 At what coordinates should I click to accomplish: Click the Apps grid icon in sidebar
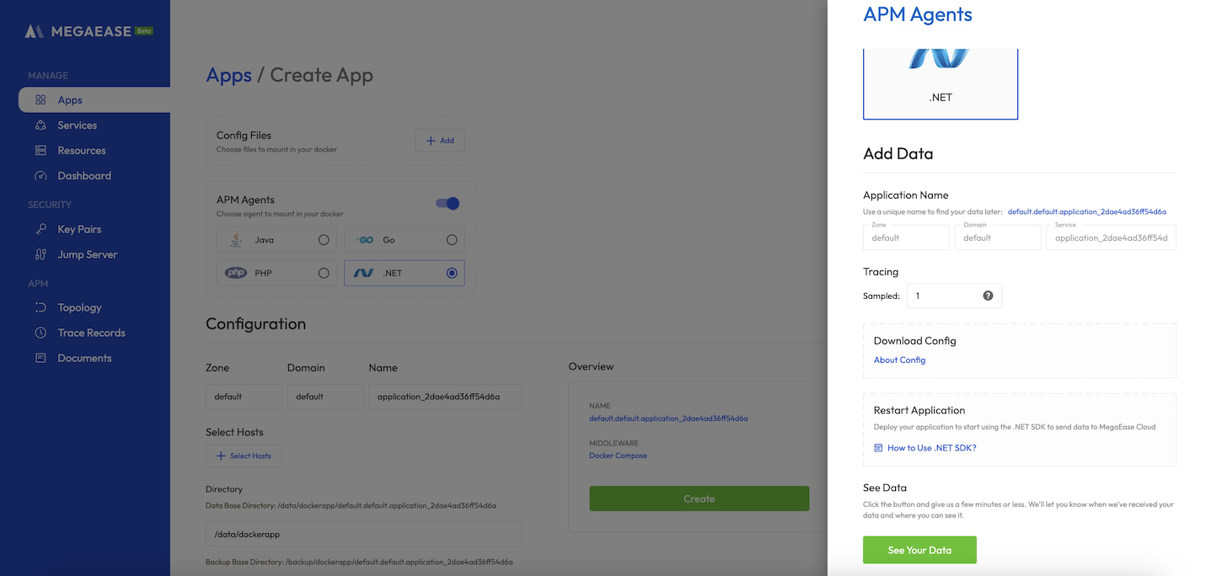pyautogui.click(x=40, y=100)
